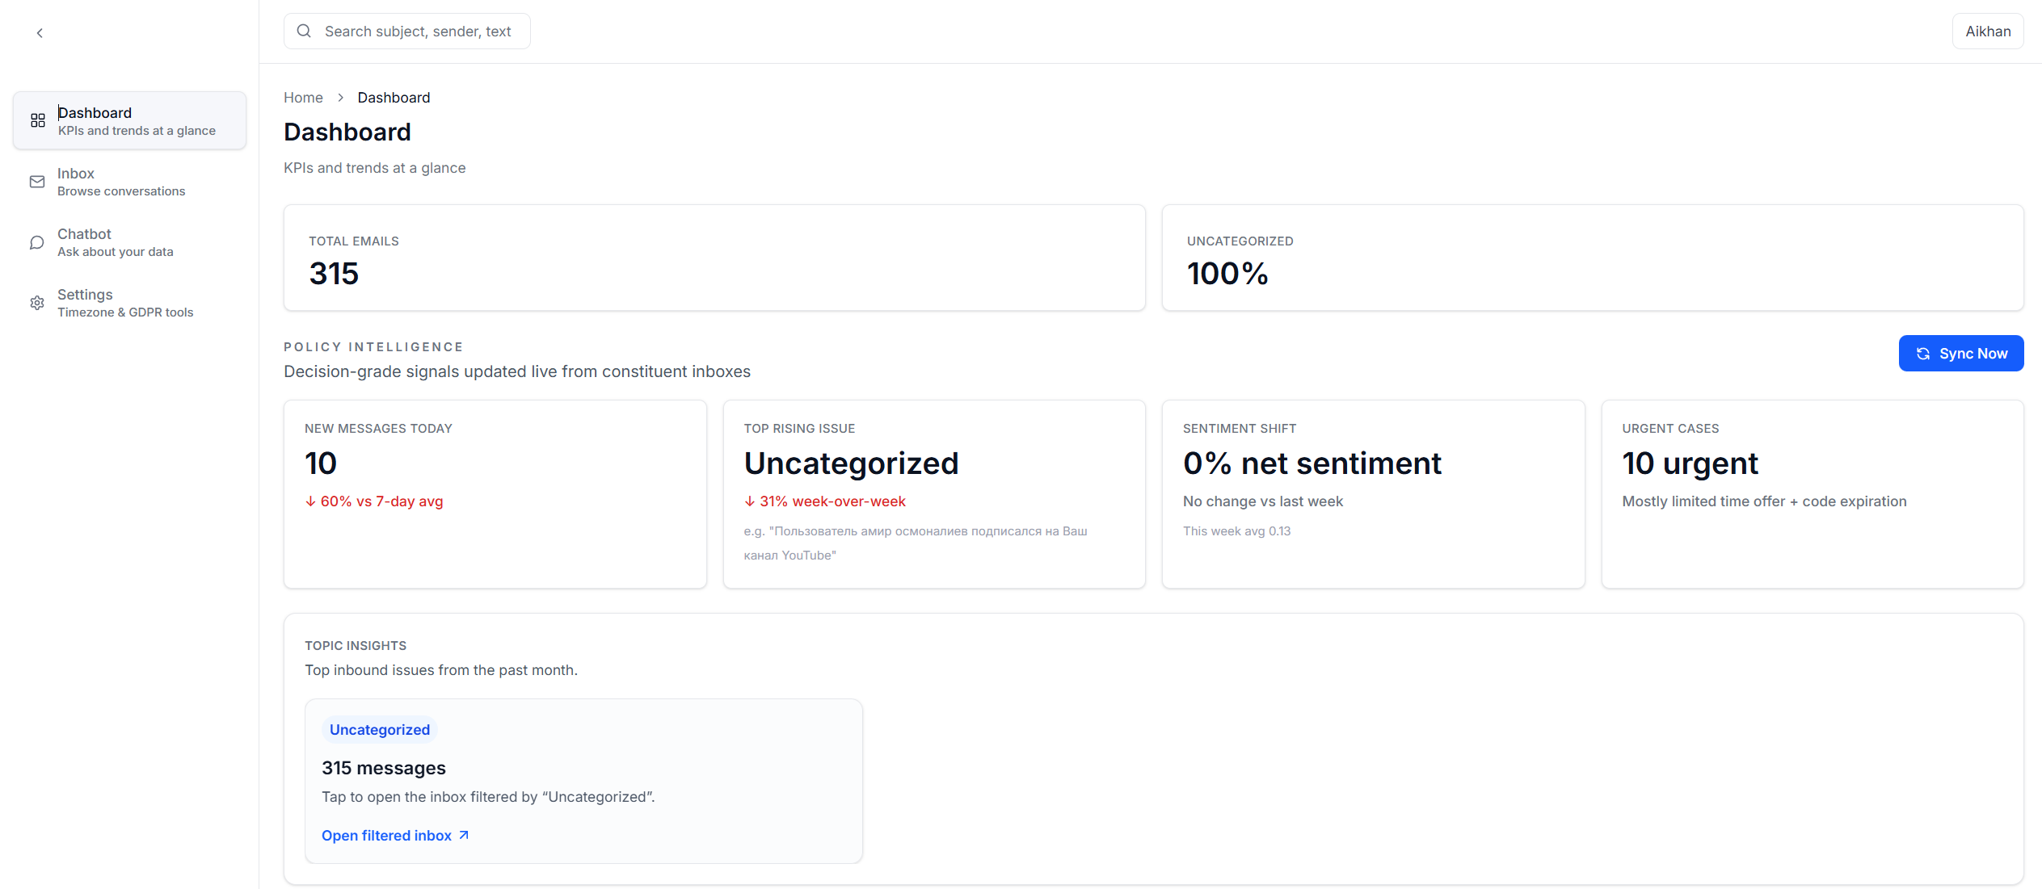Open Chatbot using the chat bubble icon
The image size is (2042, 889).
37,242
